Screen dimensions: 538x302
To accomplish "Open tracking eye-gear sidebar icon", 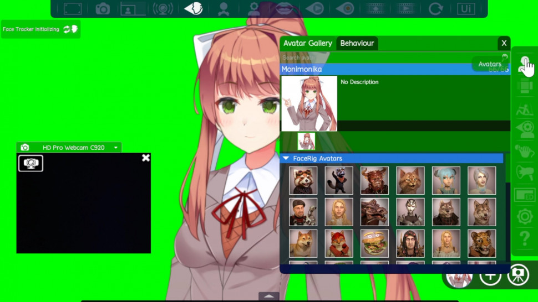I will [525, 130].
